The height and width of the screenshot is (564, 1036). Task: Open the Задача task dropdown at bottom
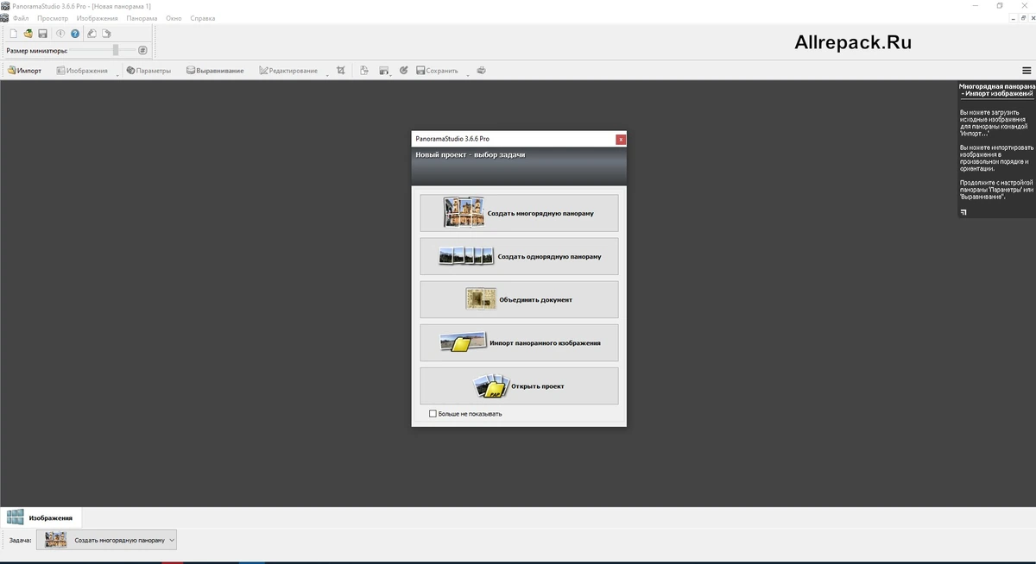click(x=108, y=540)
